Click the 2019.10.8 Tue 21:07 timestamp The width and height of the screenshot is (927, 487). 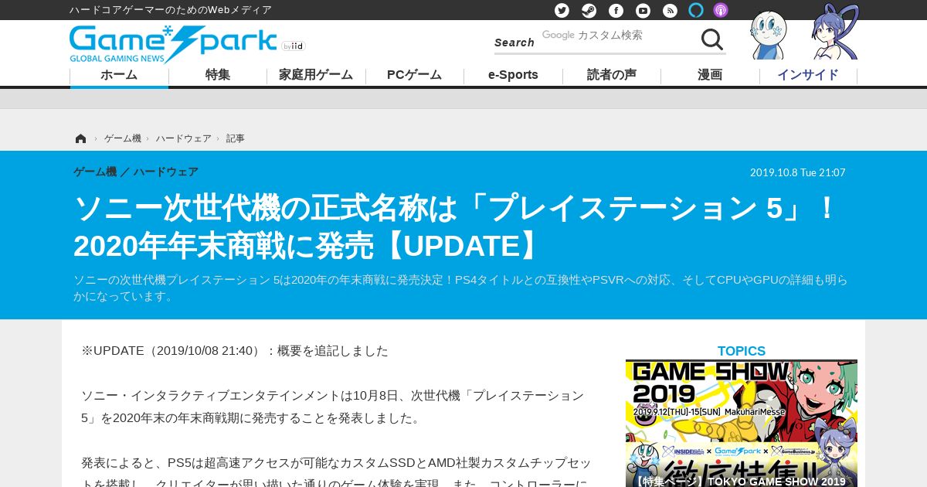pyautogui.click(x=798, y=172)
